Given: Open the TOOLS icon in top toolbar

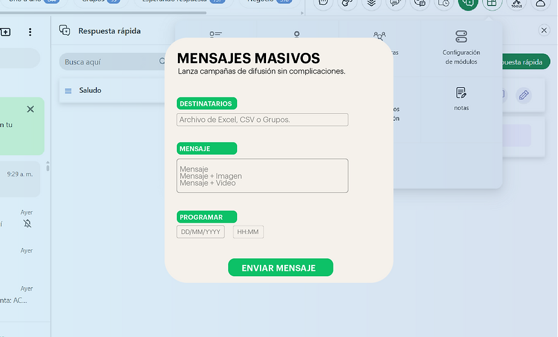Looking at the screenshot, I should click(516, 4).
